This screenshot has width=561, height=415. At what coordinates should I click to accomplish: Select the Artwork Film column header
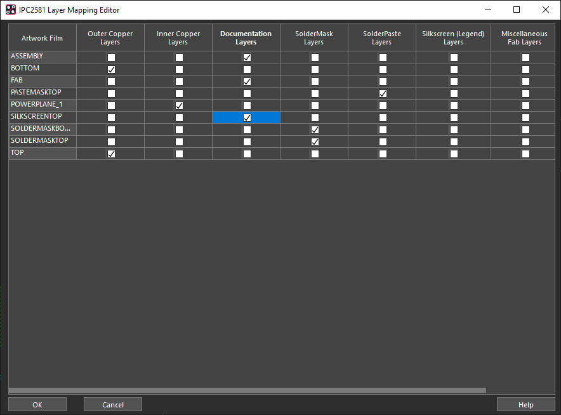coord(43,37)
